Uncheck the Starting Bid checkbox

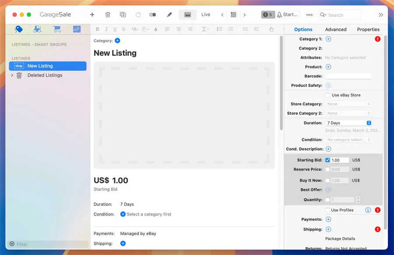tap(327, 160)
